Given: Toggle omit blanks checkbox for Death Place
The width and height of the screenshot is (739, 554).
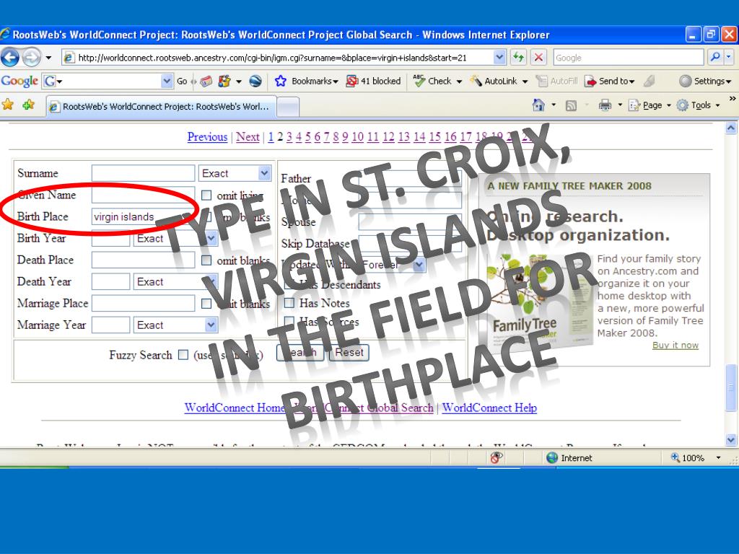Looking at the screenshot, I should pos(206,260).
